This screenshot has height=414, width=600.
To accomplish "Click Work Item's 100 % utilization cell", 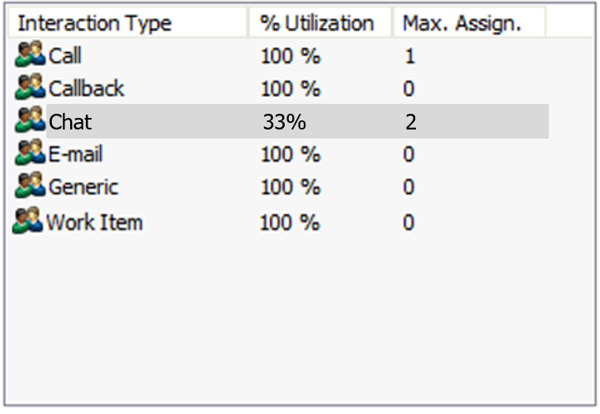I will pyautogui.click(x=290, y=222).
